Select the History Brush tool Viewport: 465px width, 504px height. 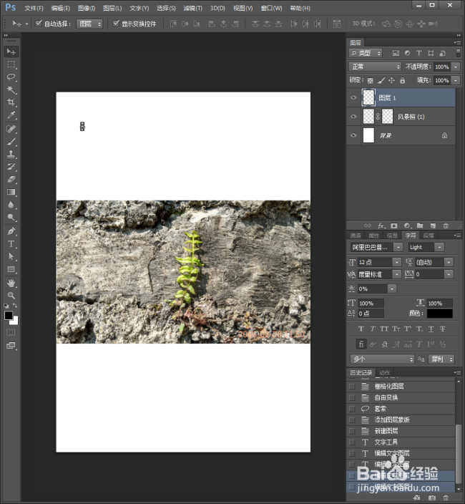point(11,167)
